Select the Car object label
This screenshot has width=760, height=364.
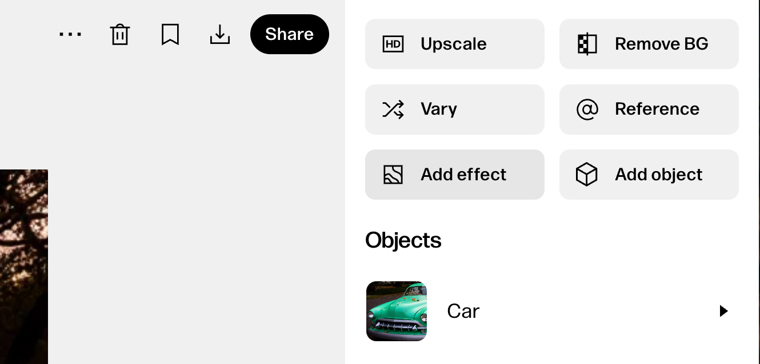[x=463, y=311]
